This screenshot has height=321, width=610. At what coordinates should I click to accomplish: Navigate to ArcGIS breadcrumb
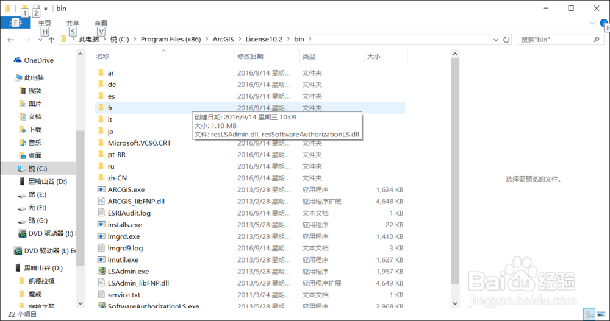pyautogui.click(x=223, y=39)
